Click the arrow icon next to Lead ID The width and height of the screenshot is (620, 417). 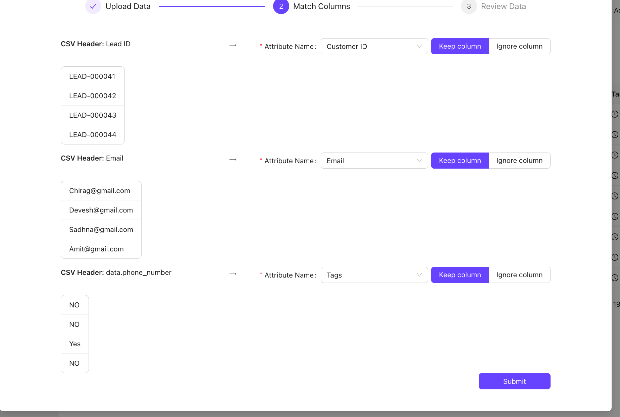coord(233,45)
